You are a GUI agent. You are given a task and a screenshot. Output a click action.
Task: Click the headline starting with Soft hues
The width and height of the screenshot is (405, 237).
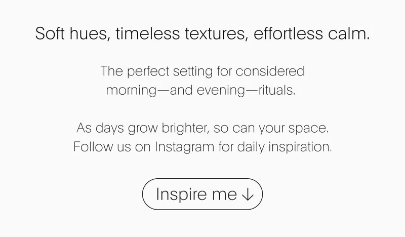(x=202, y=33)
